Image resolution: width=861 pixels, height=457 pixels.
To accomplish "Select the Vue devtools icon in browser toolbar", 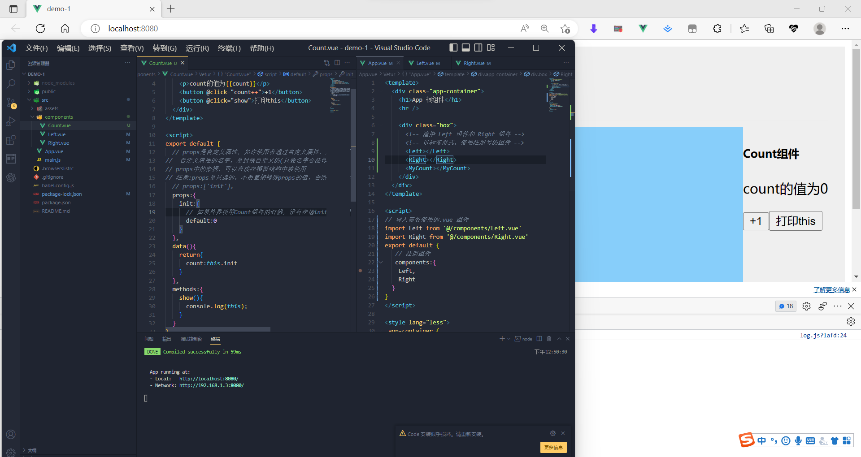I will pyautogui.click(x=643, y=28).
